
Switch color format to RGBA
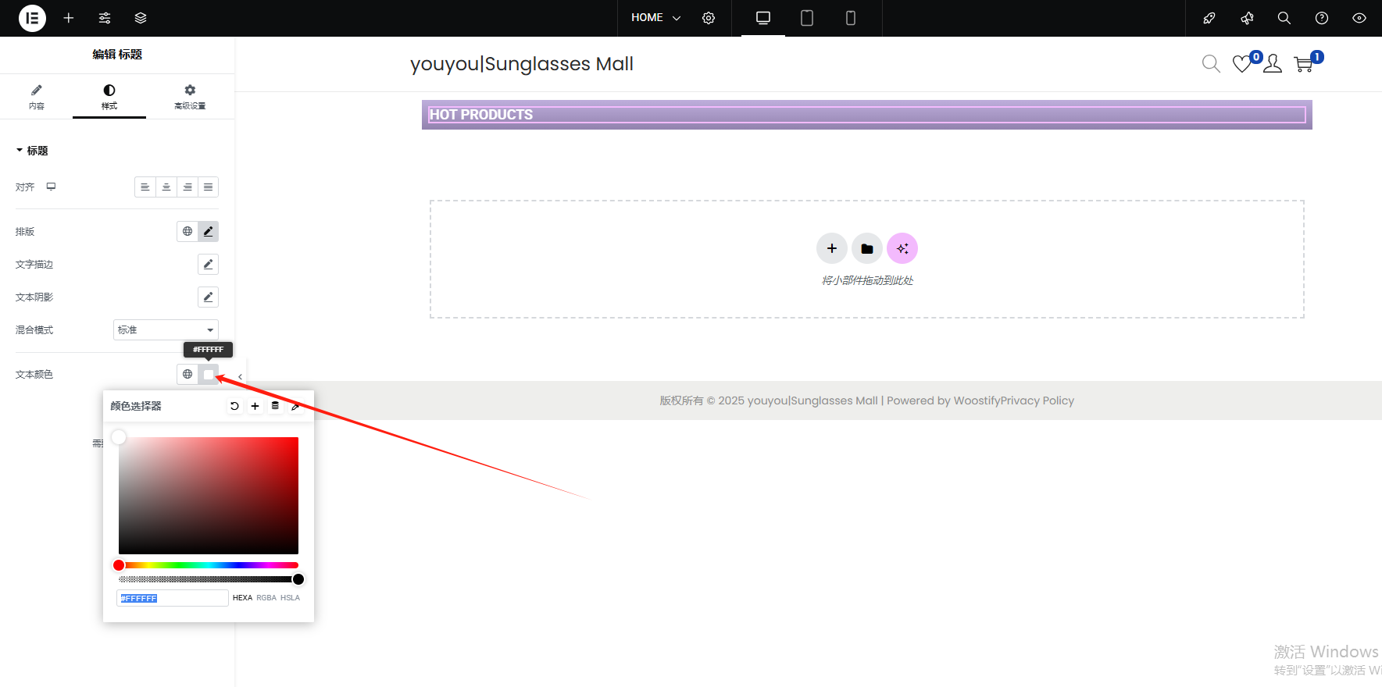(x=266, y=598)
